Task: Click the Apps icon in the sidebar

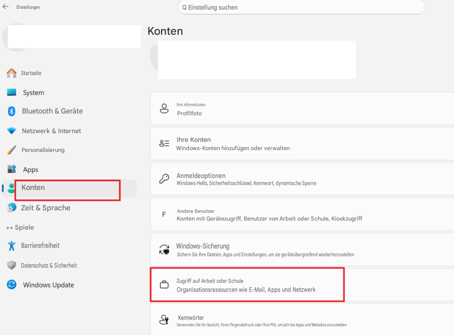Action: click(11, 169)
